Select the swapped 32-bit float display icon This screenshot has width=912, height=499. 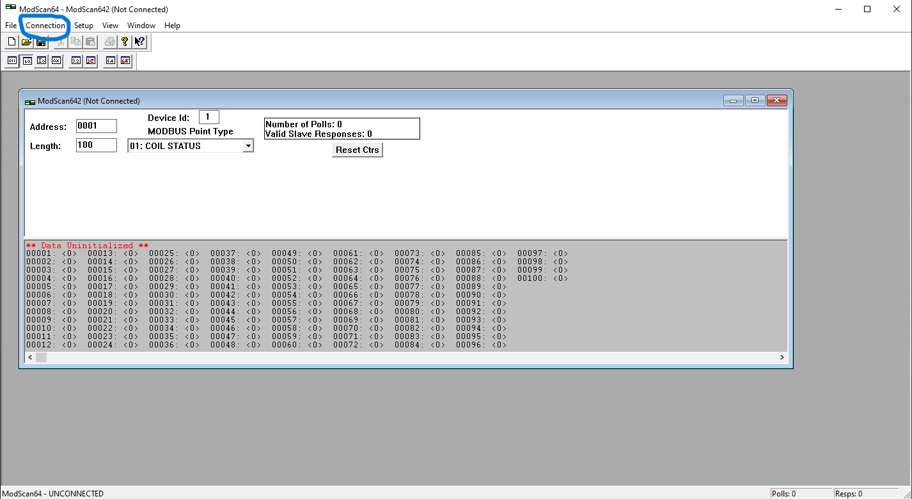pos(91,61)
